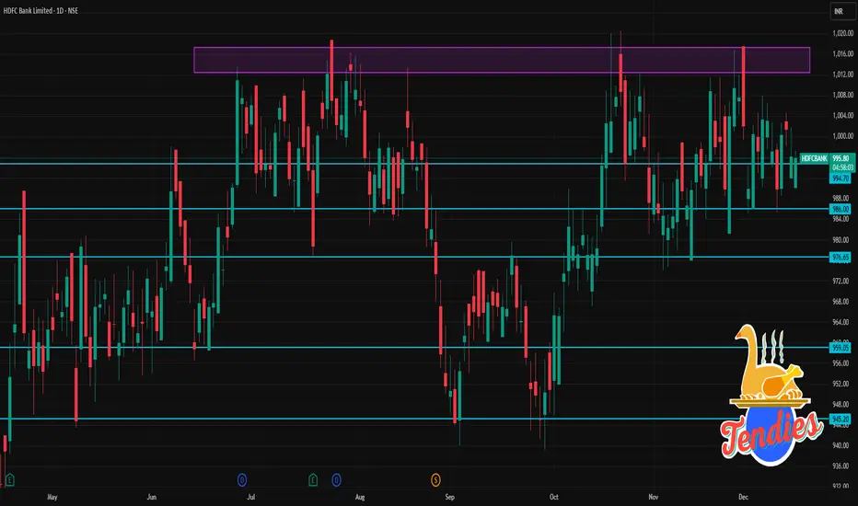Click the Sep label on time axis
This screenshot has height=506, width=858.
[x=449, y=497]
